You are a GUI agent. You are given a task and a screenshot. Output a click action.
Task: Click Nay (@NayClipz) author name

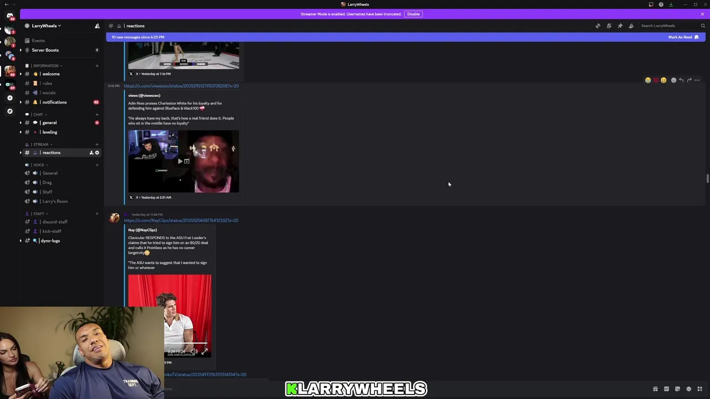(x=143, y=230)
